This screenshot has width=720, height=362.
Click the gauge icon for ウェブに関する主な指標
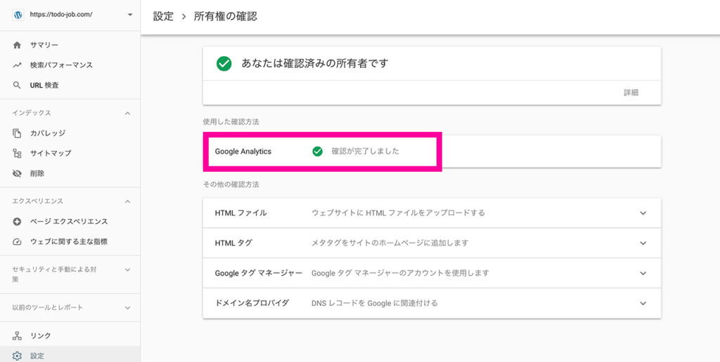click(x=17, y=241)
